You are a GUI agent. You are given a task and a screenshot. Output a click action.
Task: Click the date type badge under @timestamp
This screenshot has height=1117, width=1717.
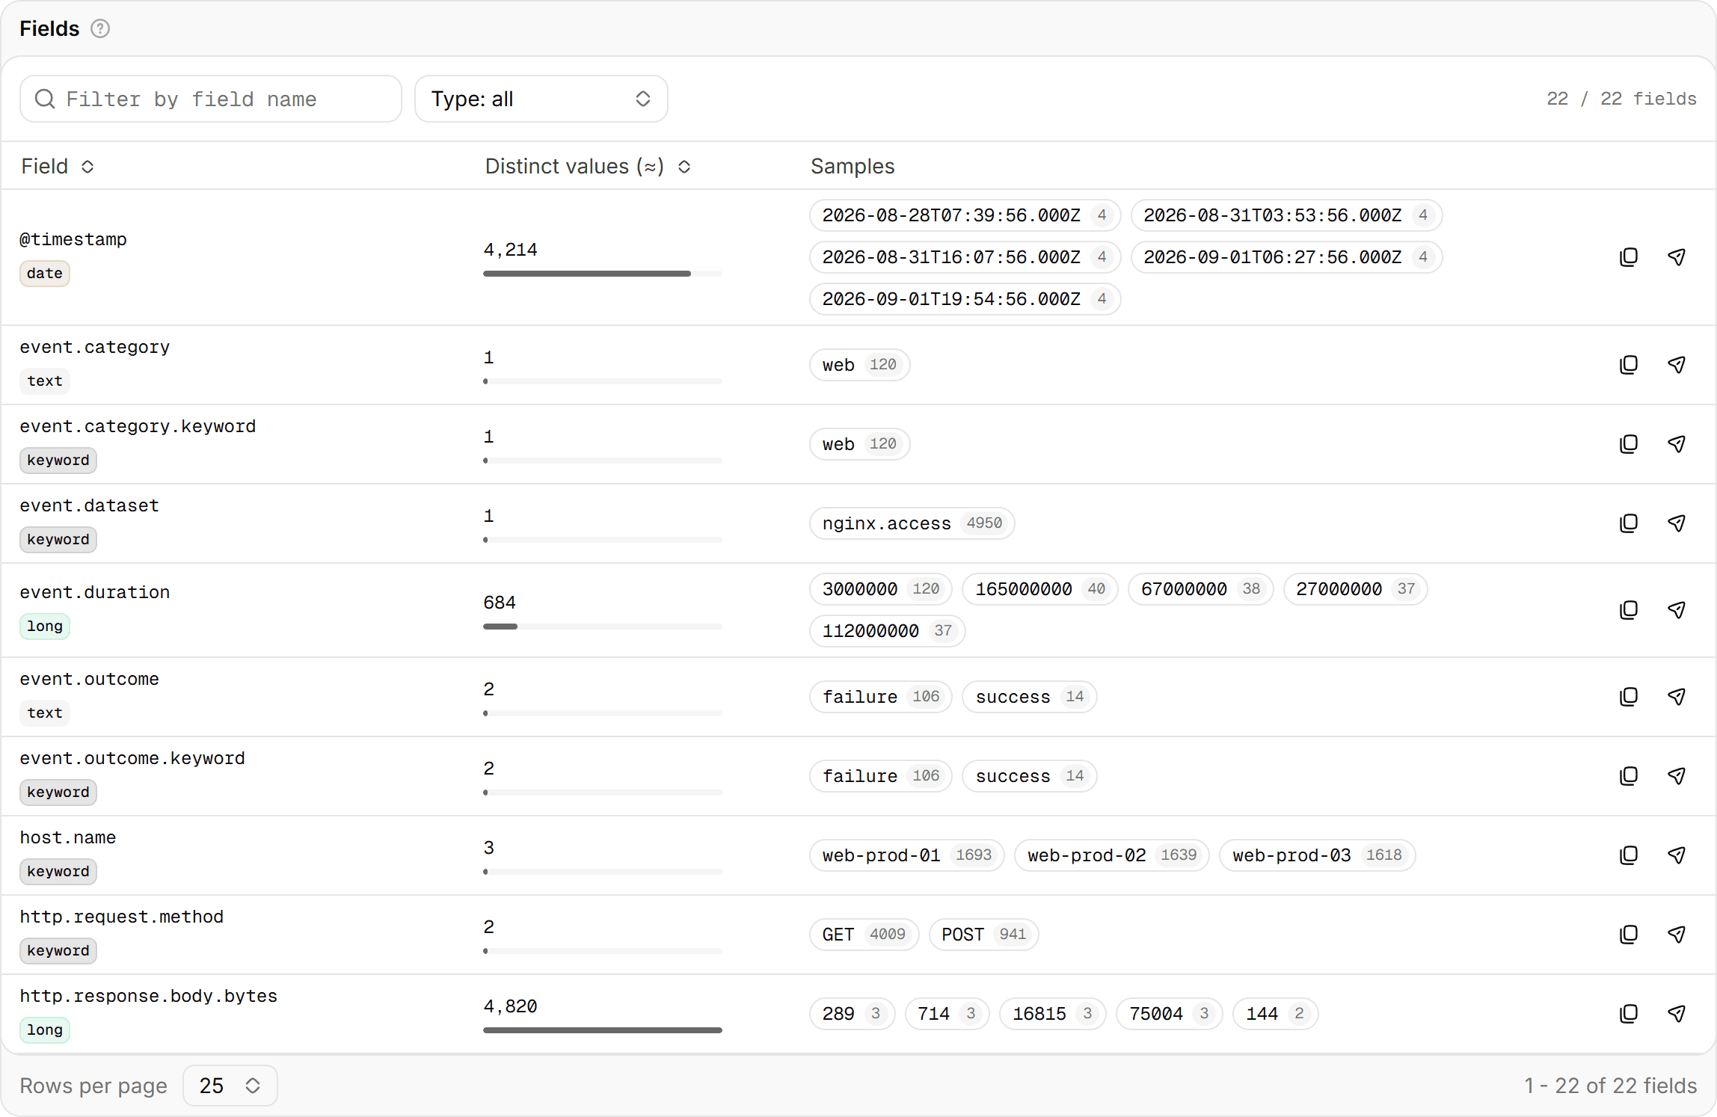pyautogui.click(x=45, y=274)
